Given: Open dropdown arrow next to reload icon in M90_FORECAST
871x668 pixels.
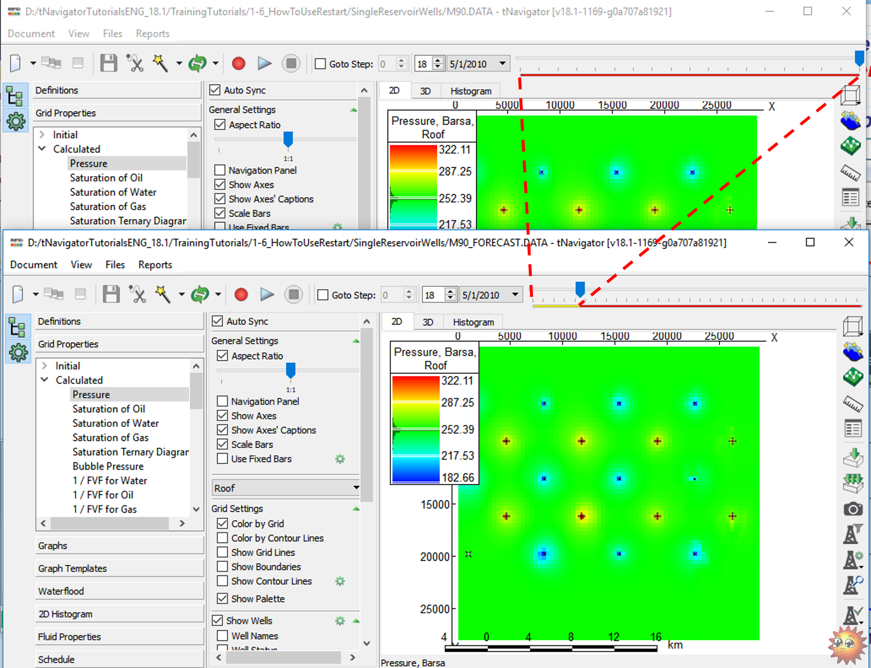Looking at the screenshot, I should tap(218, 295).
